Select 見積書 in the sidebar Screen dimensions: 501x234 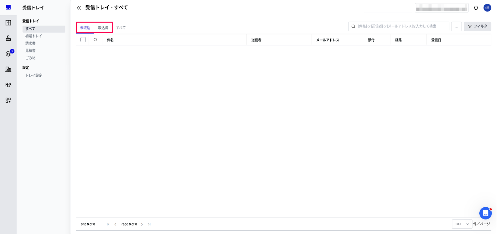click(30, 50)
